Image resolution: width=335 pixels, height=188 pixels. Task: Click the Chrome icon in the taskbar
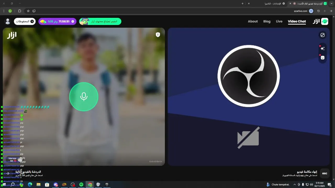[90, 185]
